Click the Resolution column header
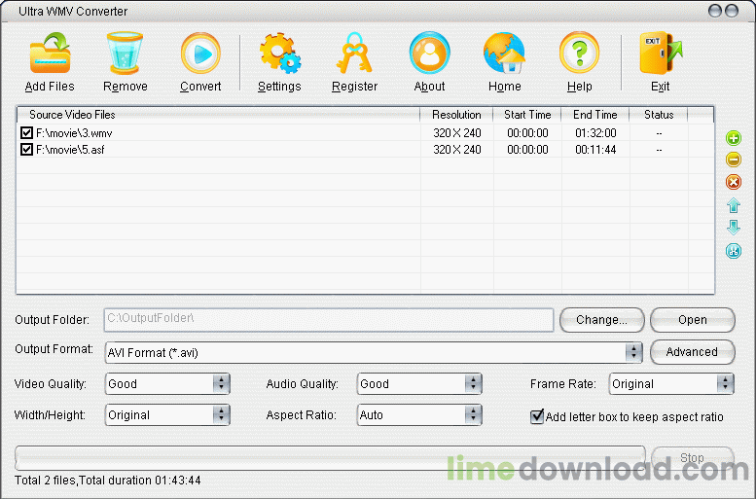Screen dimensions: 756x499 (x=456, y=115)
